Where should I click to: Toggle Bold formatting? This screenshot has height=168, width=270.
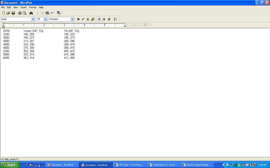click(x=78, y=19)
